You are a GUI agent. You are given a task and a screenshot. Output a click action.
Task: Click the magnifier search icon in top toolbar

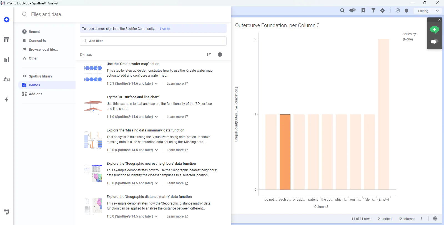point(342,11)
